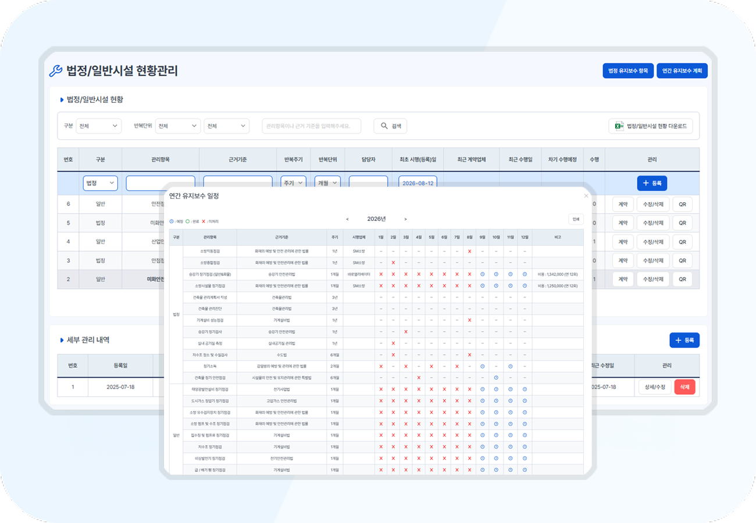Click the red X in 8월 for 소방작동점검
Screen dimensions: 756x523
coord(469,251)
